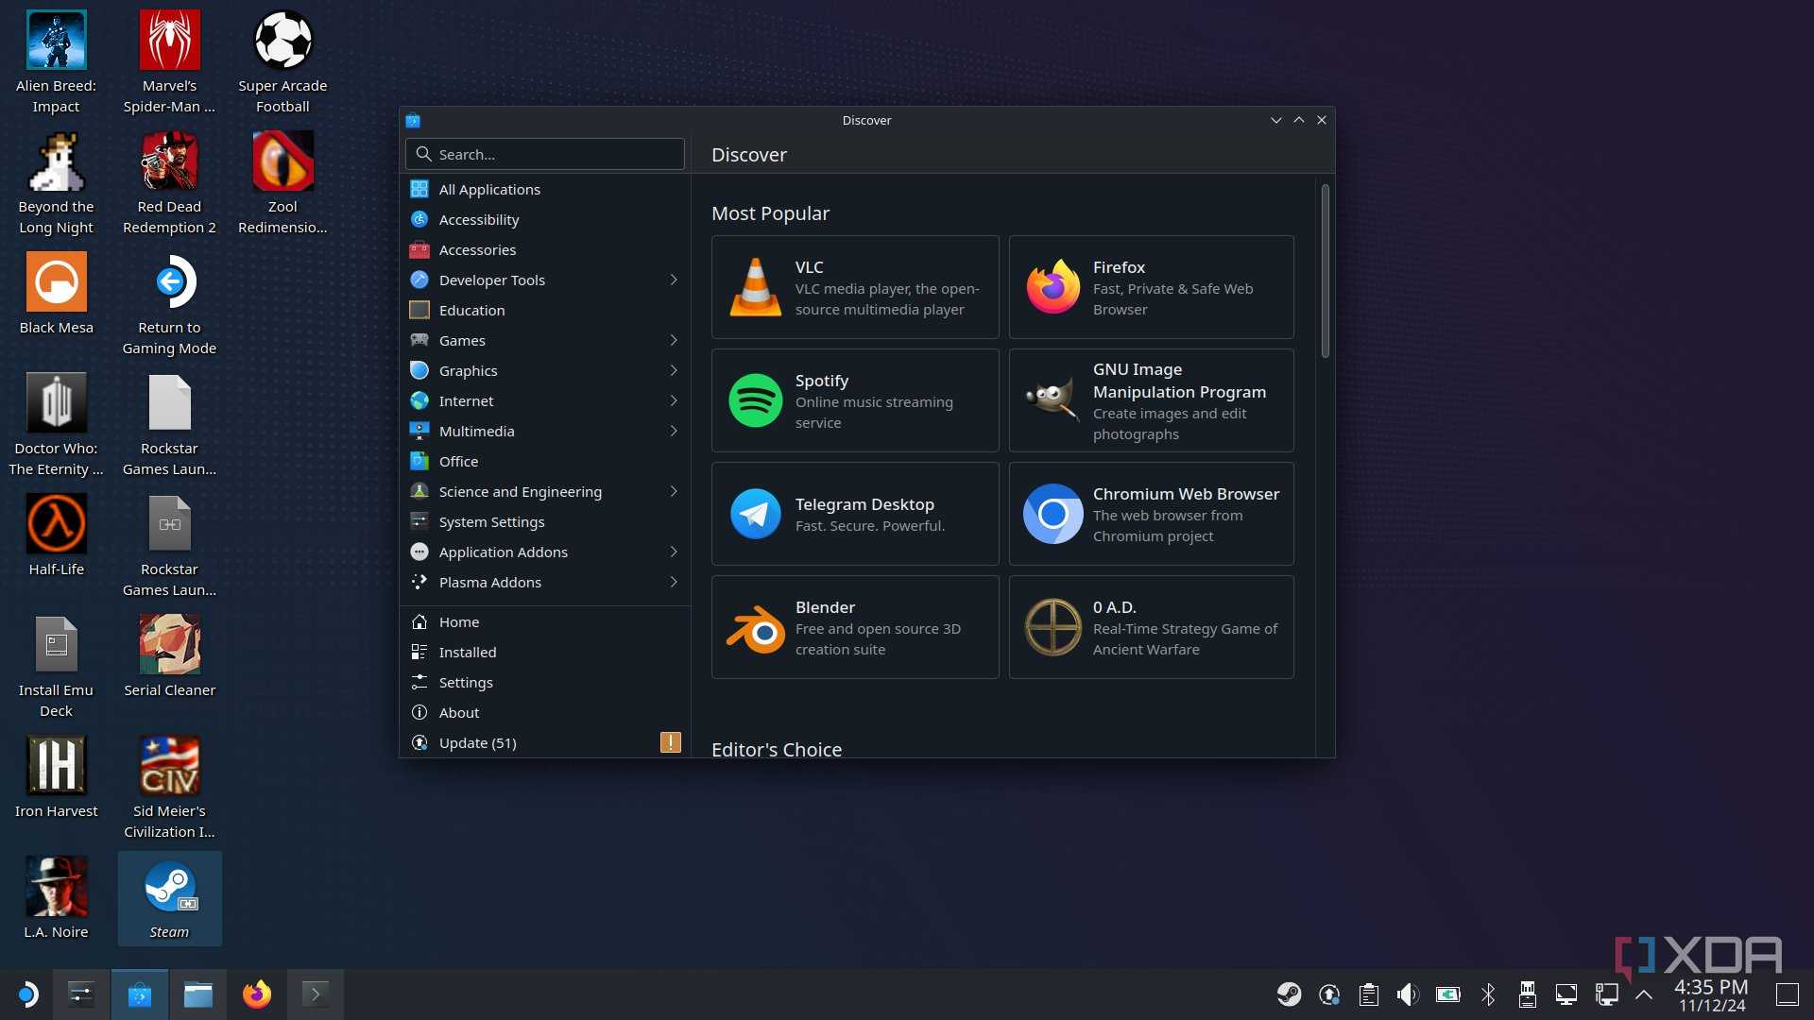
Task: Open the About page
Action: (545, 712)
